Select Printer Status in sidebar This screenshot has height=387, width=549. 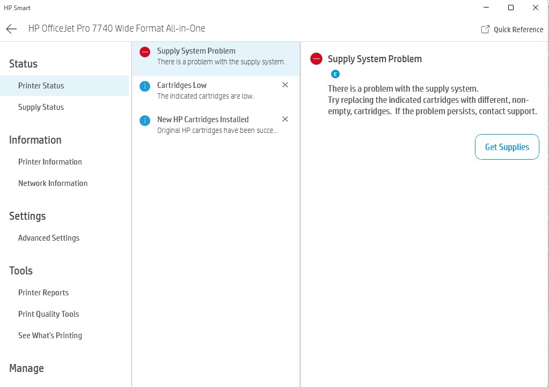coord(64,86)
